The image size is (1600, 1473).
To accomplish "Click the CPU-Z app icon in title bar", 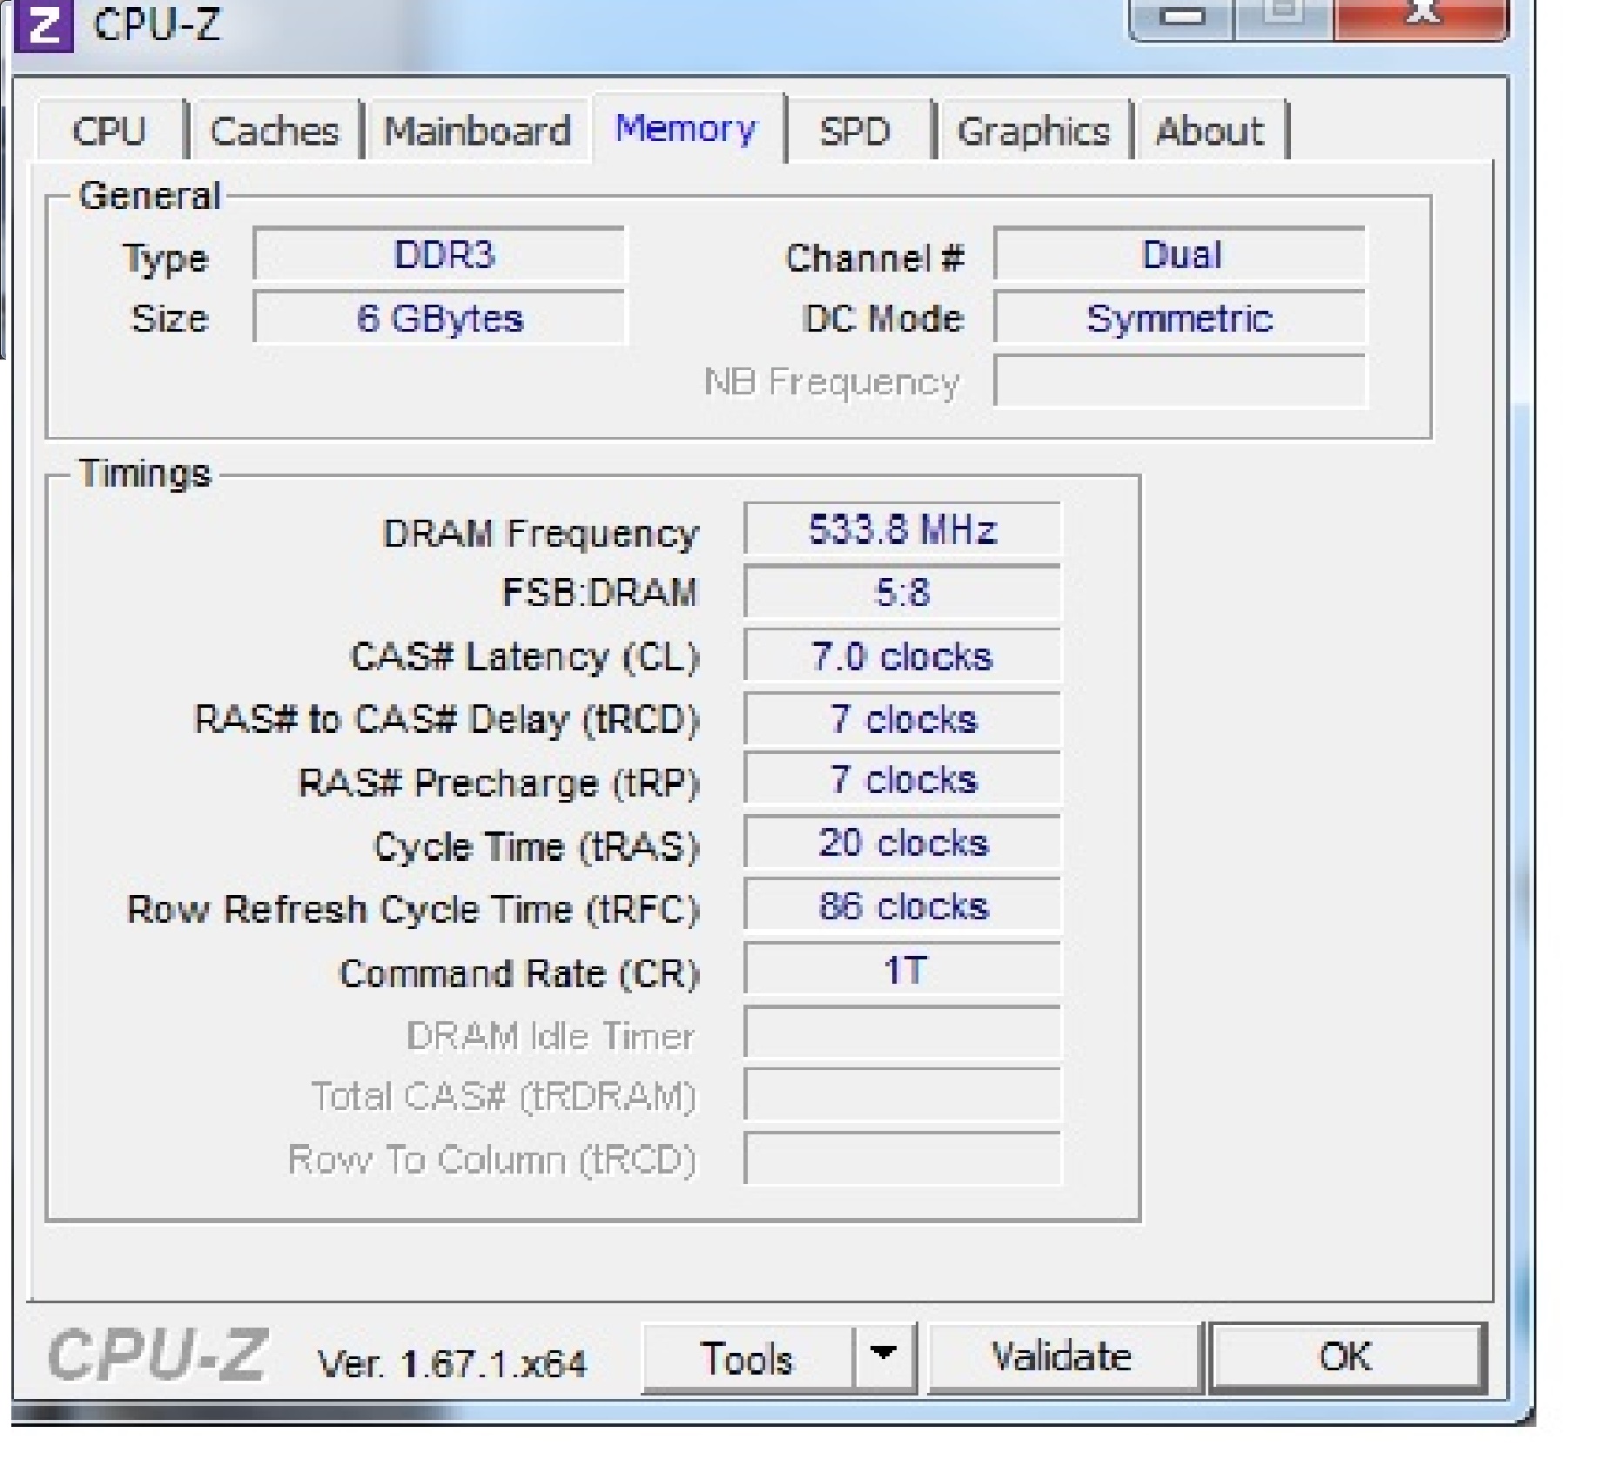I will (x=44, y=25).
